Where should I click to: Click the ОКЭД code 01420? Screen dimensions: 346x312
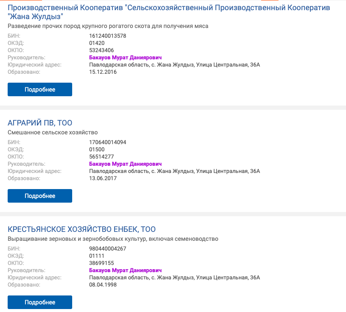tap(97, 43)
